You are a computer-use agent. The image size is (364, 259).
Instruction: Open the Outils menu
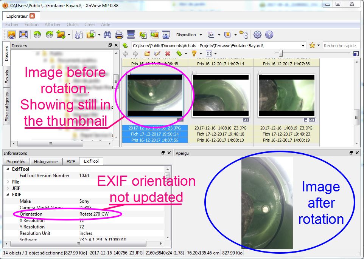click(x=72, y=25)
